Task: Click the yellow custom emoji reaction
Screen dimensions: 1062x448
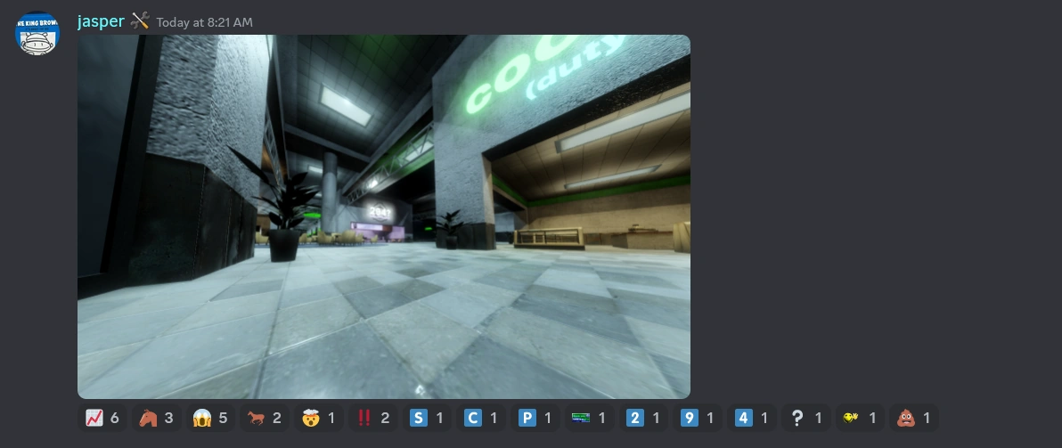Action: point(860,419)
